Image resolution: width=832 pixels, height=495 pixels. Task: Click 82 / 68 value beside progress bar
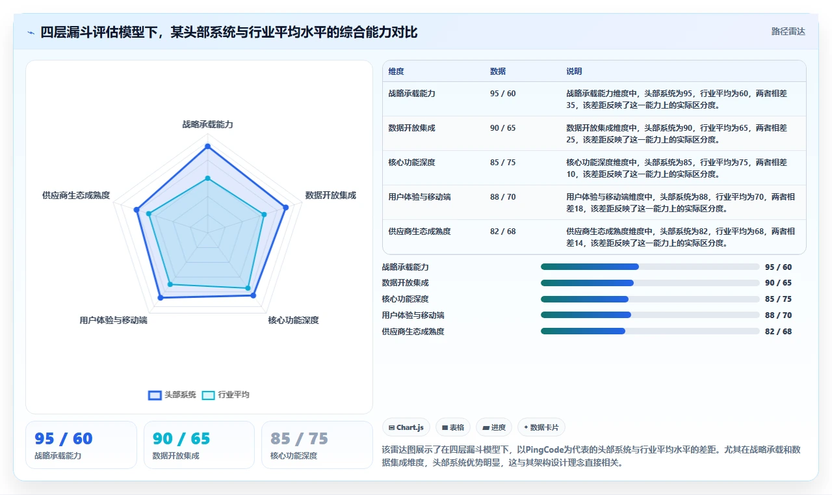point(778,332)
